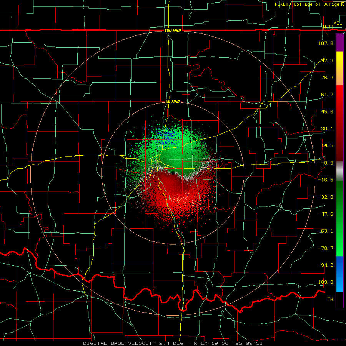
Task: Click the -63.1 value on the velocity scale
Action: [x=326, y=231]
